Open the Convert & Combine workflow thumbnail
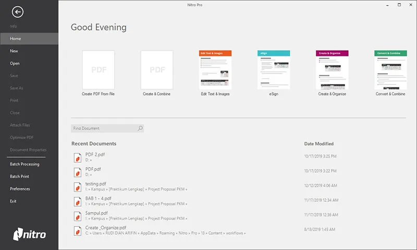The image size is (417, 250). pyautogui.click(x=390, y=70)
